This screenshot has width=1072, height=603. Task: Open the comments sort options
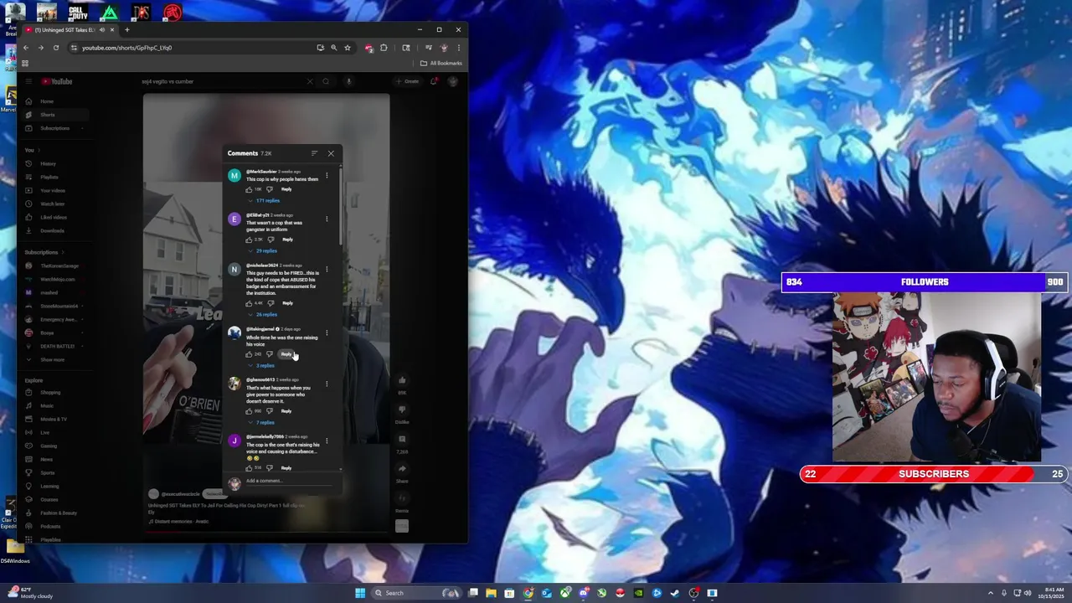314,153
